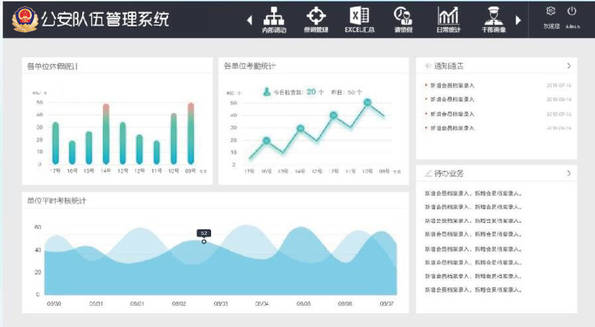595x327 pixels.
Task: Expand the 待办业务 panel chevron
Action: click(568, 174)
